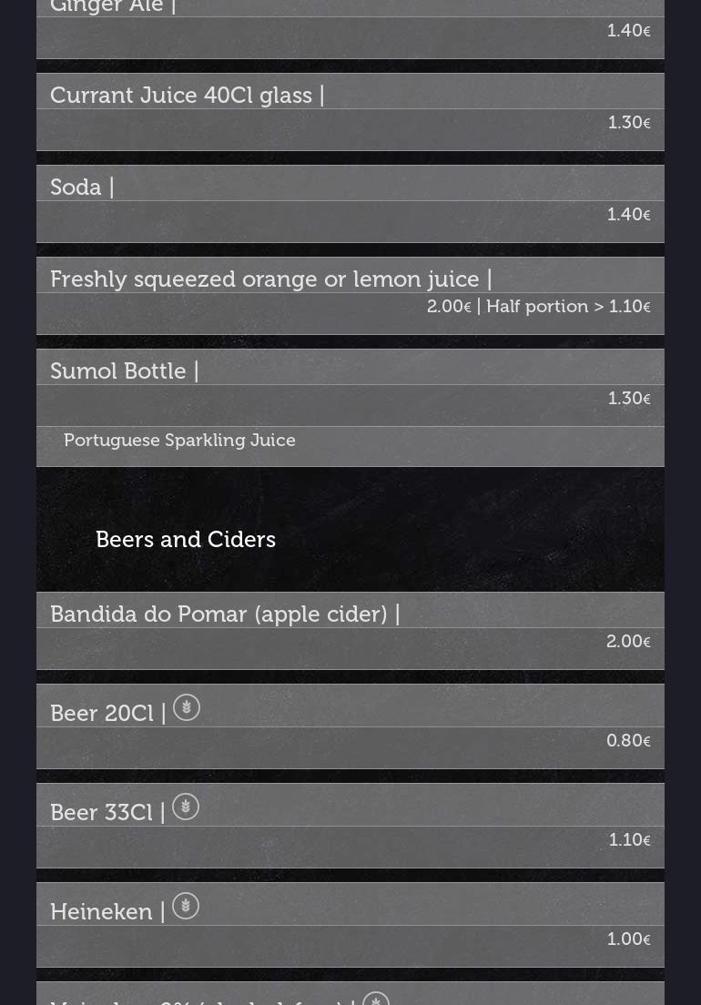Click the 1.30€ price of Sumol Bottle
701x1005 pixels.
click(x=629, y=399)
